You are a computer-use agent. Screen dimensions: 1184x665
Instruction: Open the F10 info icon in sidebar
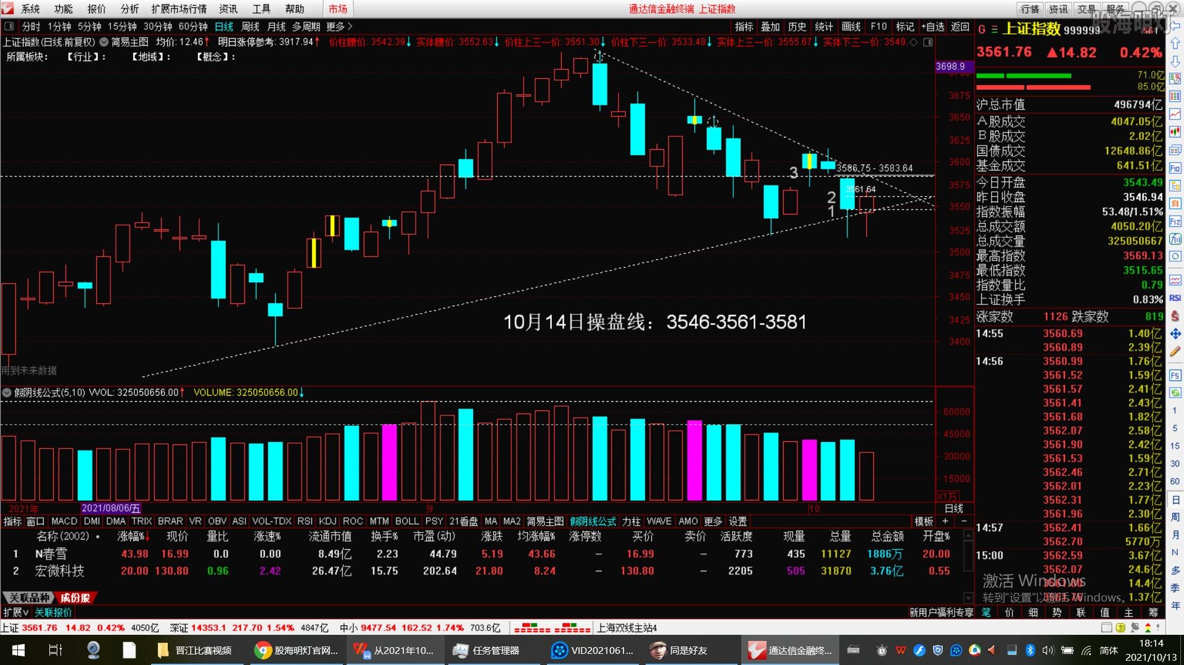coord(1175,168)
